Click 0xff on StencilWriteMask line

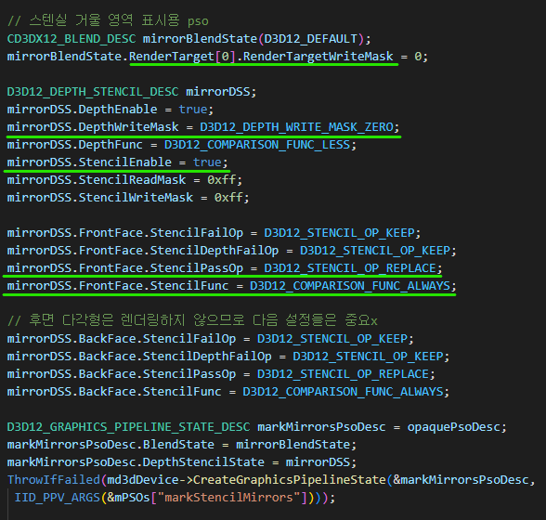228,198
